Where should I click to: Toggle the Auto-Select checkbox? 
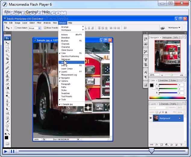pos(16,28)
